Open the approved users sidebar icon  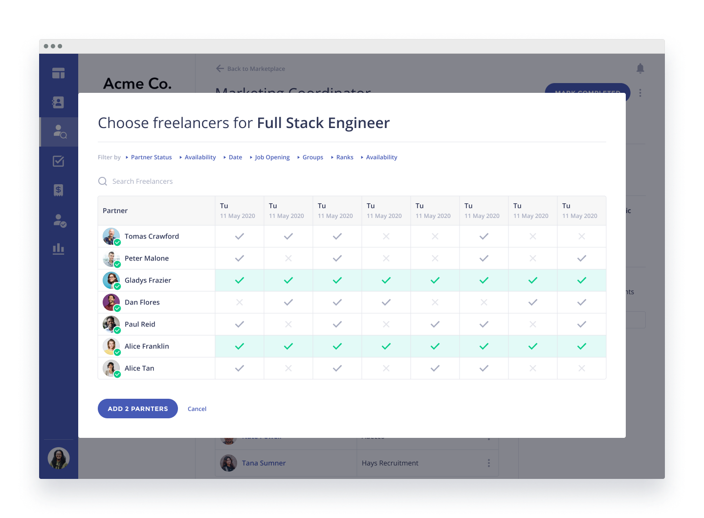[x=60, y=220]
